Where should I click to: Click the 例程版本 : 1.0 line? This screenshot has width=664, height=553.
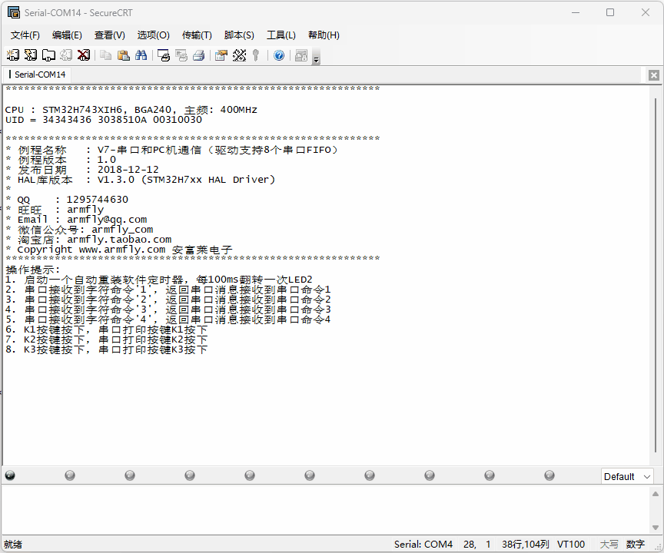click(61, 160)
